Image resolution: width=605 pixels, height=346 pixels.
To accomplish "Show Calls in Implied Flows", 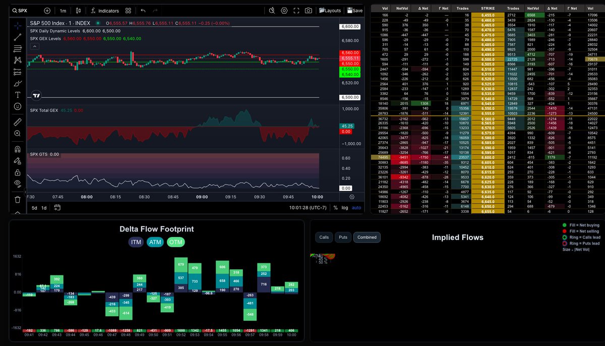I will 324,237.
